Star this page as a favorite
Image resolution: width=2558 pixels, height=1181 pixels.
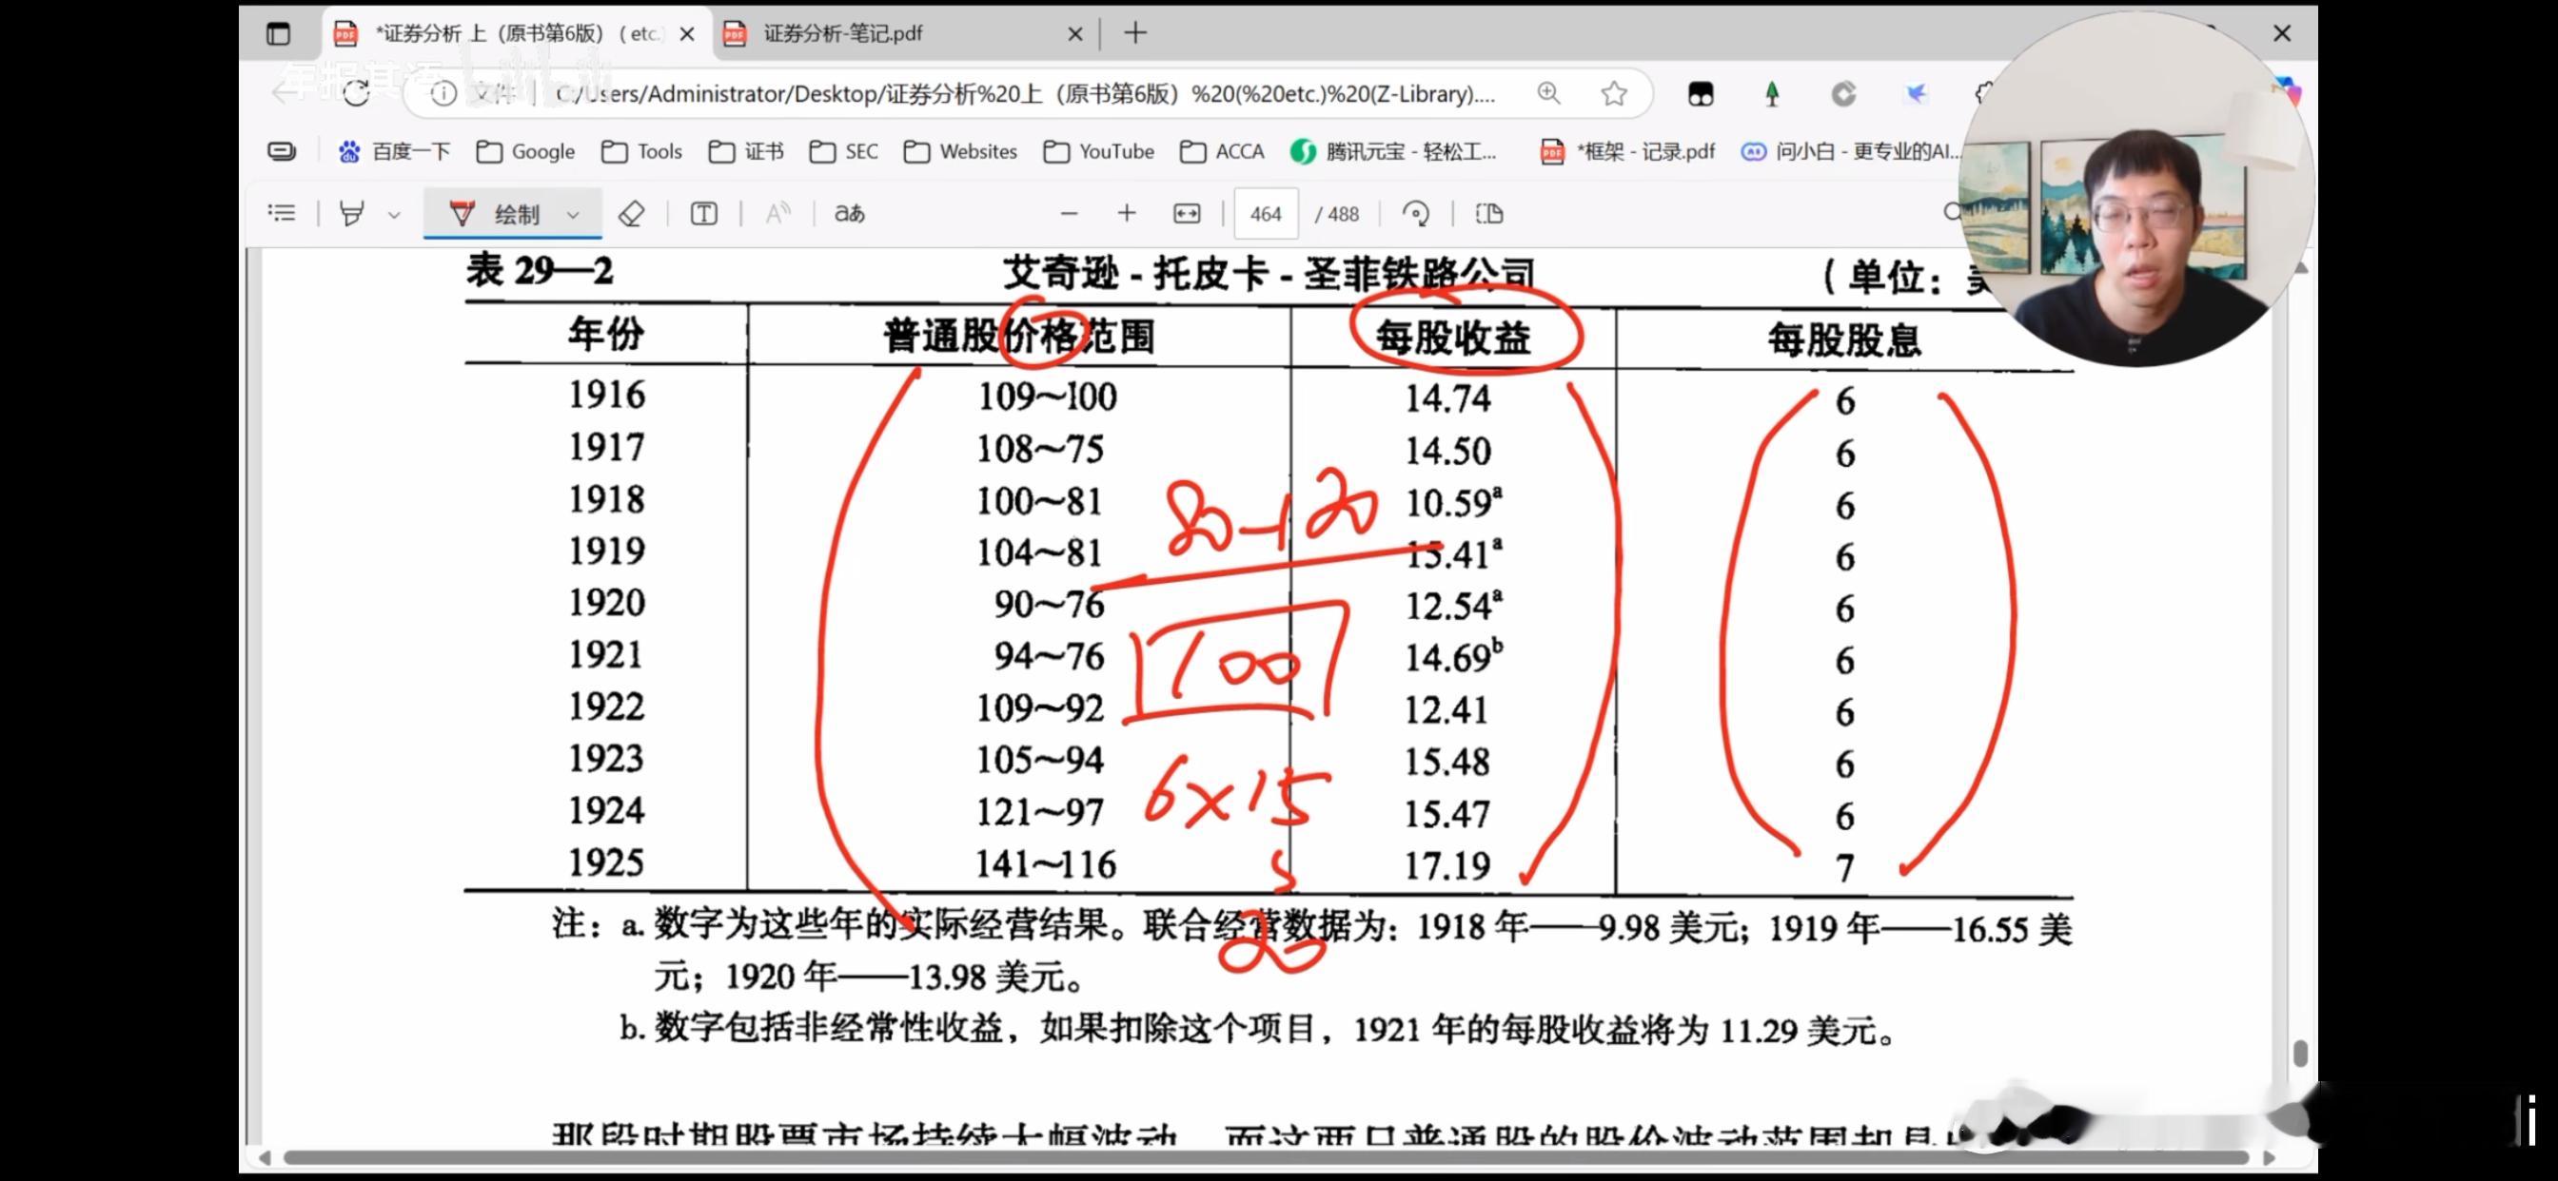coord(1614,93)
